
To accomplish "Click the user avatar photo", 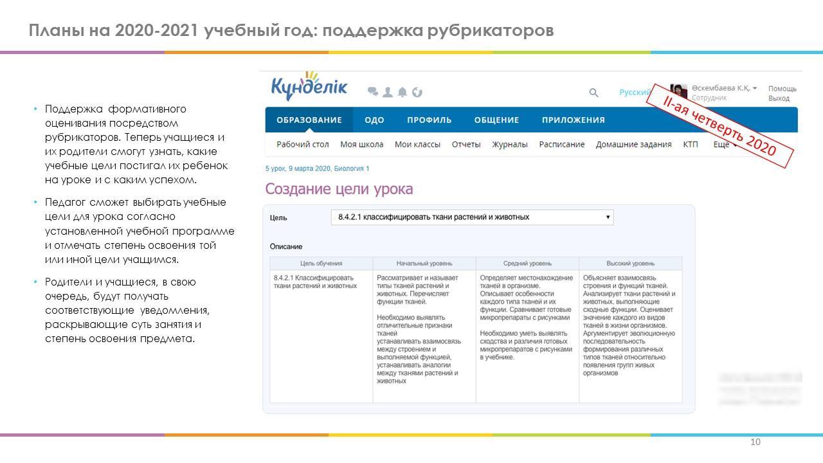I will click(x=679, y=91).
